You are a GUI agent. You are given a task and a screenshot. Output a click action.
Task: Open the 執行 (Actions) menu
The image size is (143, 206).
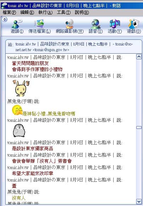coord(45,12)
